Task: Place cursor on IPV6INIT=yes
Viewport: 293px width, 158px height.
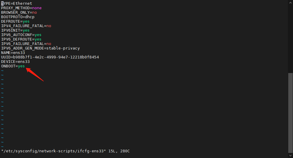Action: pos(15,30)
